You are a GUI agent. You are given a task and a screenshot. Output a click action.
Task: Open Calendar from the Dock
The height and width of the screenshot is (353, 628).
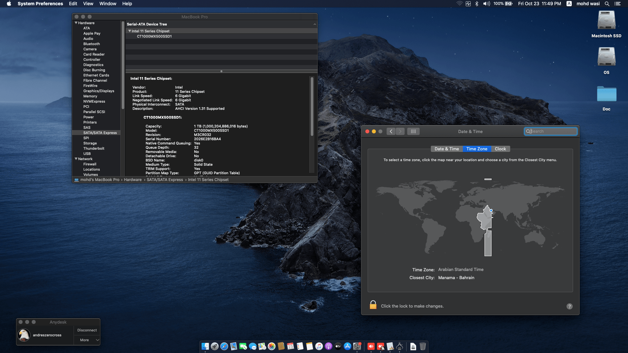point(290,346)
